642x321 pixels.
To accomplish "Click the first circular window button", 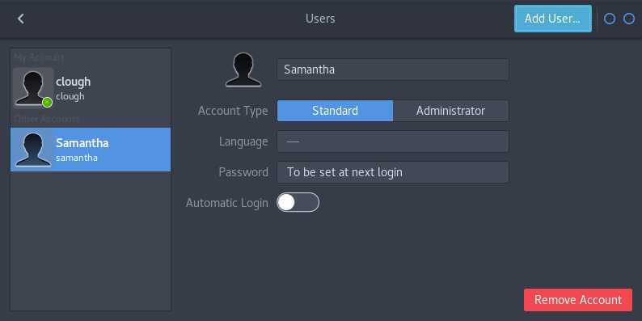I will pos(610,19).
